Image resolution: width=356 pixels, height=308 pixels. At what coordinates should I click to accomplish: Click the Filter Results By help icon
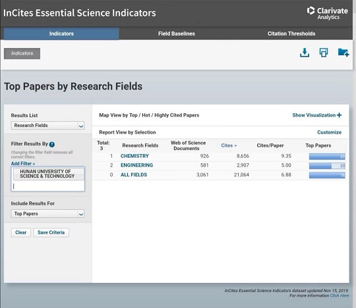(52, 144)
